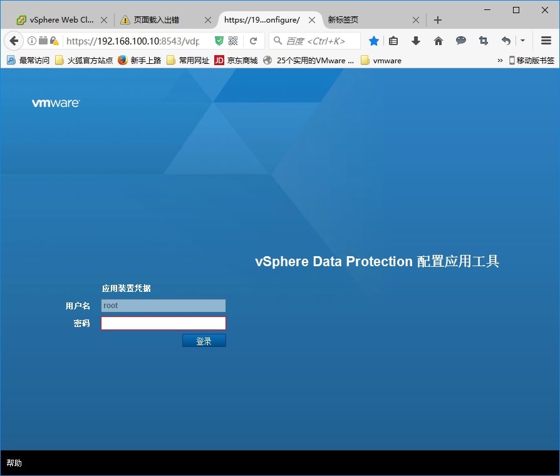Click the vmware logo
Screen dimensions: 560x476
pos(56,103)
